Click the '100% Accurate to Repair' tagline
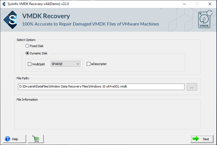This screenshot has height=145, width=217. pyautogui.click(x=91, y=24)
